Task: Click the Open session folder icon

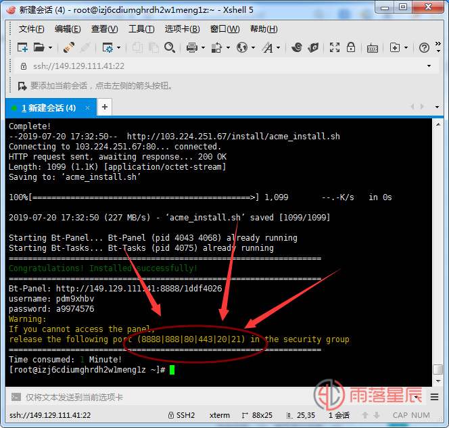Action: (39, 47)
